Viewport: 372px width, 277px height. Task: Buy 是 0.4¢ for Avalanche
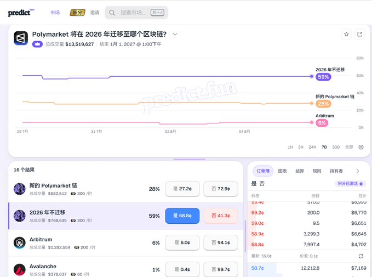[182, 269]
